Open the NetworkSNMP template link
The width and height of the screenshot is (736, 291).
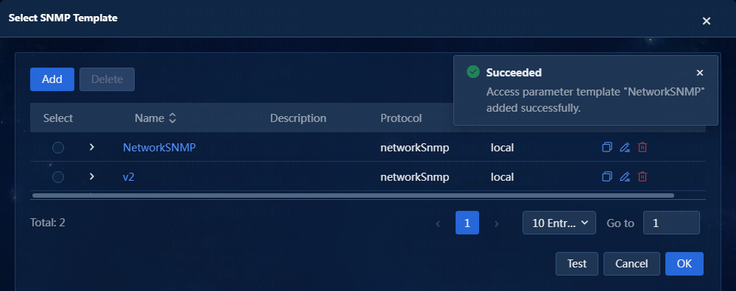click(x=159, y=148)
